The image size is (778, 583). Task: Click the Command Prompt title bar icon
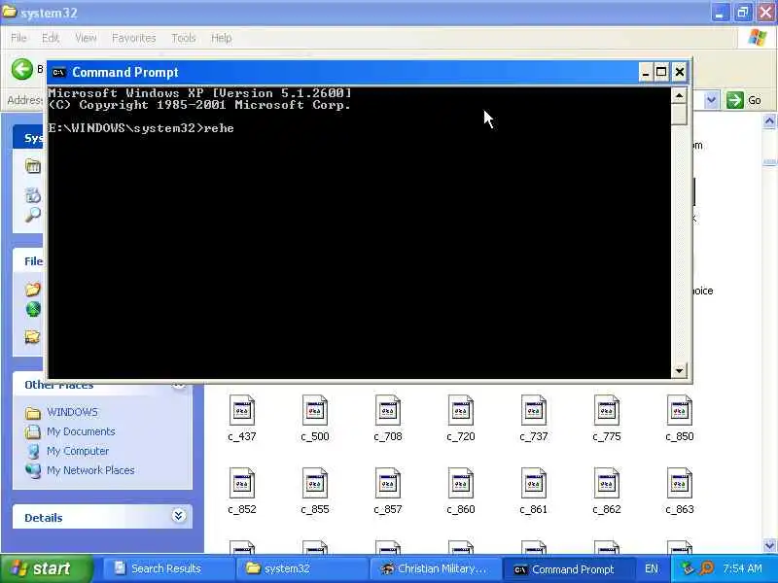58,72
